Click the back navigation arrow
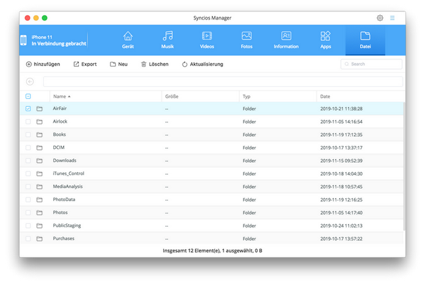 pyautogui.click(x=30, y=81)
